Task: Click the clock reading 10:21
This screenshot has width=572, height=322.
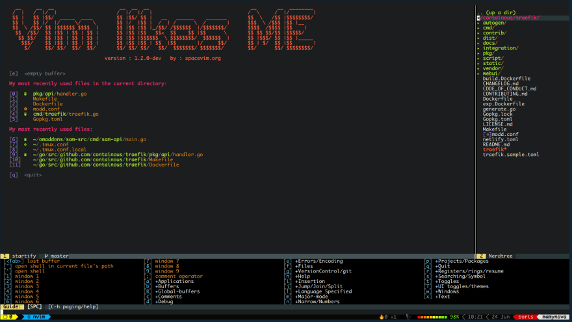Action: [475, 317]
